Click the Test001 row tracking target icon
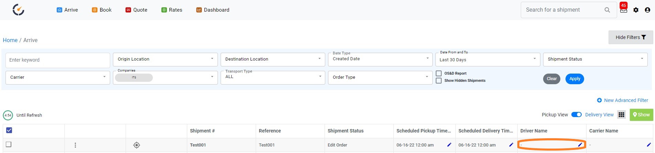 point(137,145)
